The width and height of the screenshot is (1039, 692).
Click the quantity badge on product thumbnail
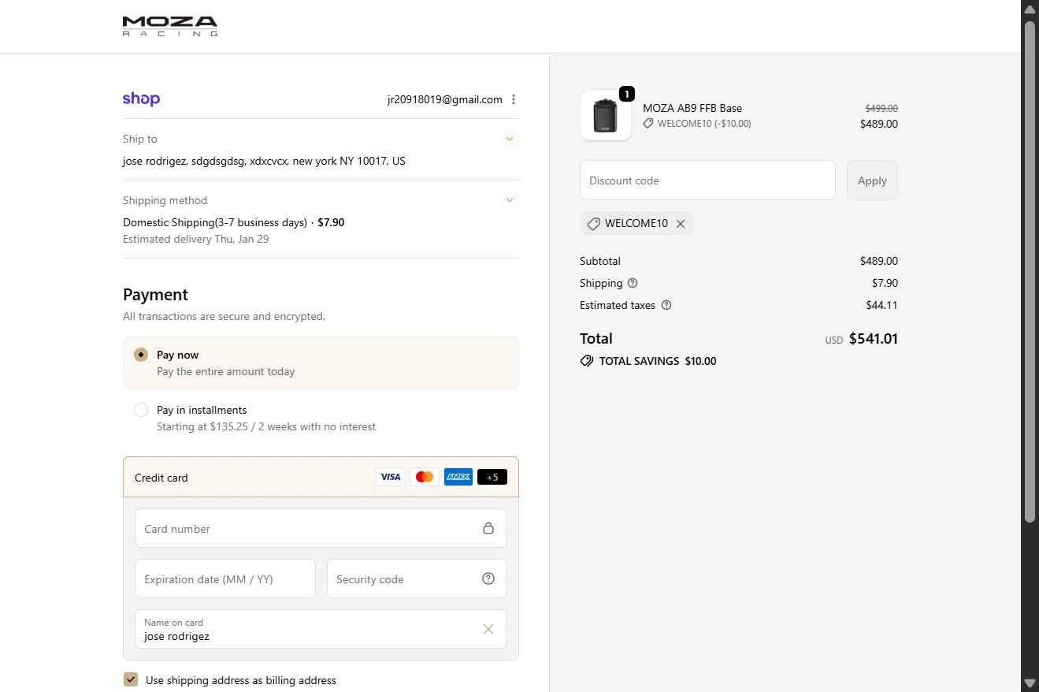click(627, 94)
